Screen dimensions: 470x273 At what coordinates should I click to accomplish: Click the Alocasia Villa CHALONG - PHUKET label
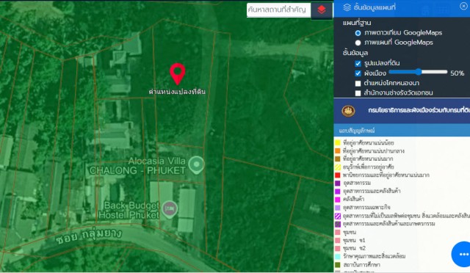pyautogui.click(x=138, y=166)
